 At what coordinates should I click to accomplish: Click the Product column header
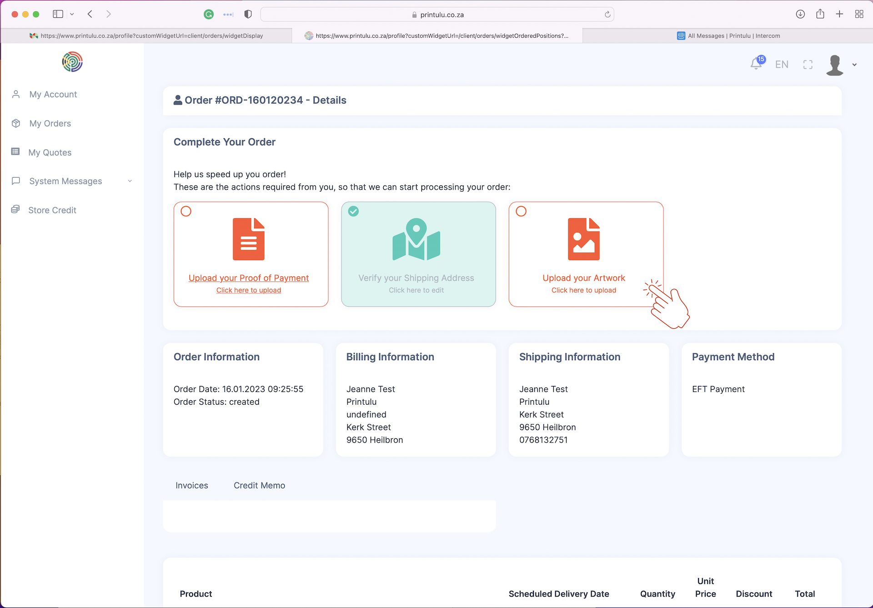196,593
